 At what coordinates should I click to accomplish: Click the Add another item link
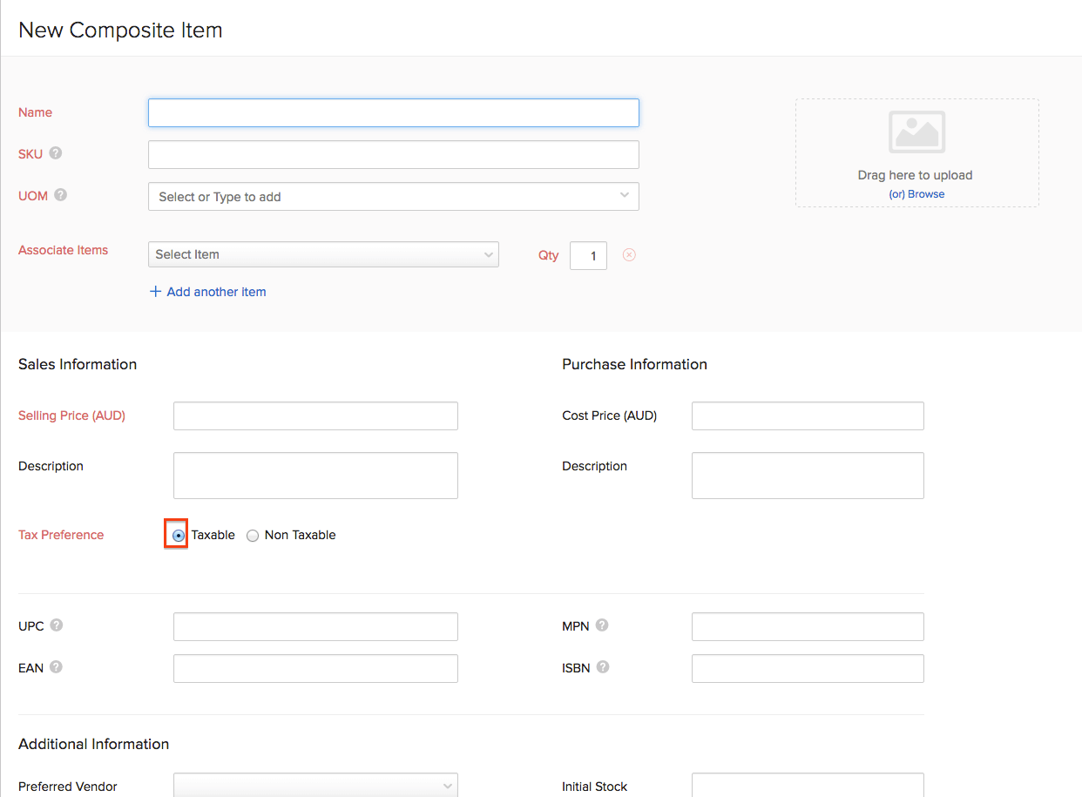[208, 292]
